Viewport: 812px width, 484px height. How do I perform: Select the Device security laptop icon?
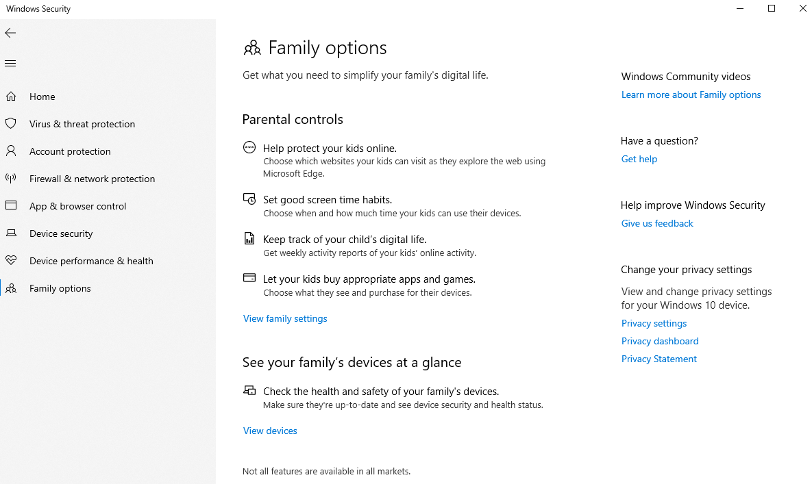click(10, 233)
